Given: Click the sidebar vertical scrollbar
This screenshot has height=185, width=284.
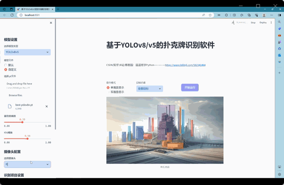Looking at the screenshot, I should coord(55,75).
